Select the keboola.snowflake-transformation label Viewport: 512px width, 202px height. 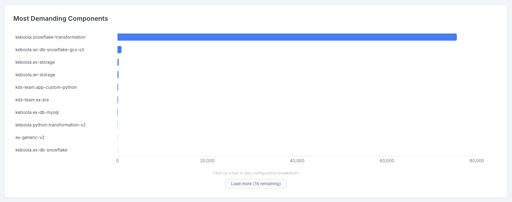(50, 37)
